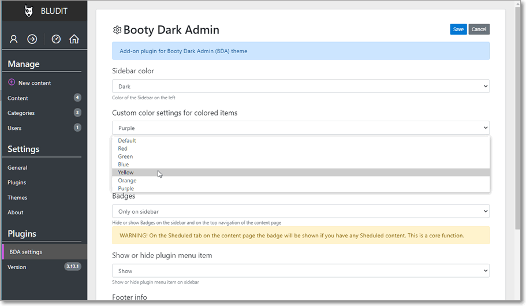Screen dimensions: 526x306
Task: Click the Settings section heading
Action: coord(24,149)
